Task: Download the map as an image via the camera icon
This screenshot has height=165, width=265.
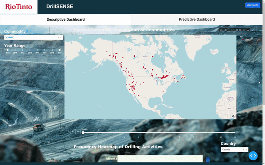Action: coord(221,30)
